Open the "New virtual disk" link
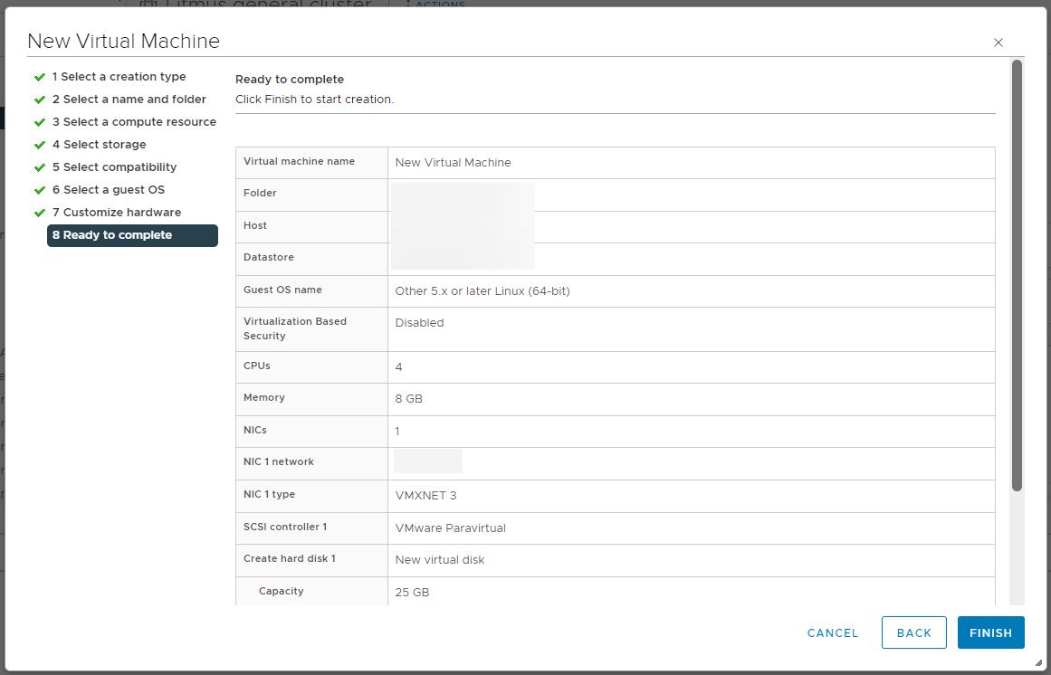Screen dimensions: 1051x675 click(x=440, y=559)
